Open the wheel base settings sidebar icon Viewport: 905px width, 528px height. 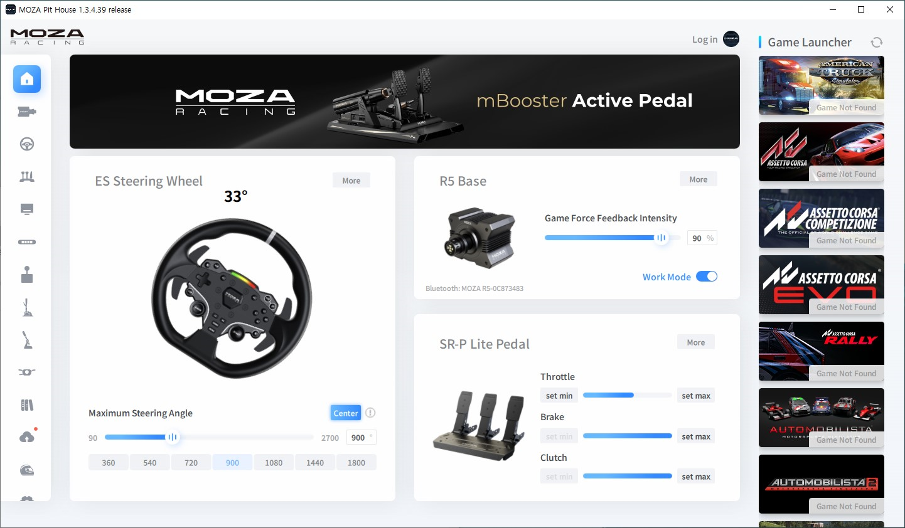pos(27,112)
